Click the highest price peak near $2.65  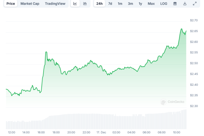[x=181, y=29]
